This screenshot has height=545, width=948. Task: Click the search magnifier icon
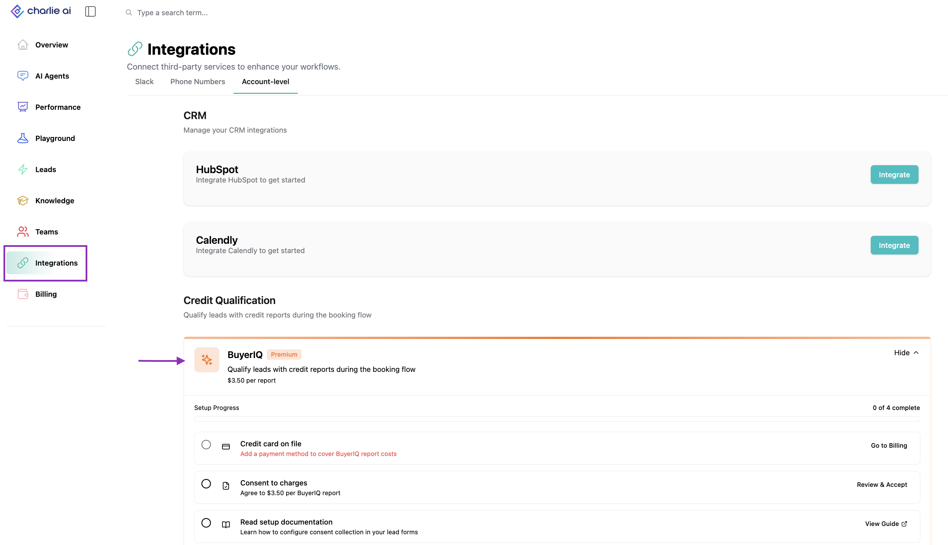click(x=129, y=13)
